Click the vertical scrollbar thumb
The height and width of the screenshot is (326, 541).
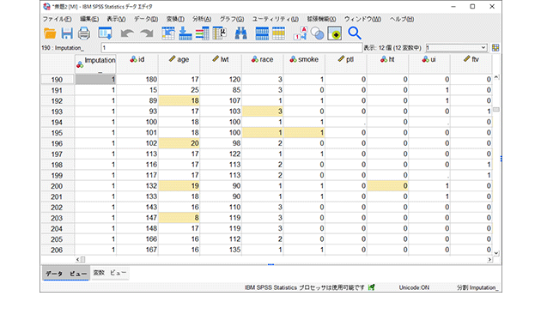pos(496,110)
